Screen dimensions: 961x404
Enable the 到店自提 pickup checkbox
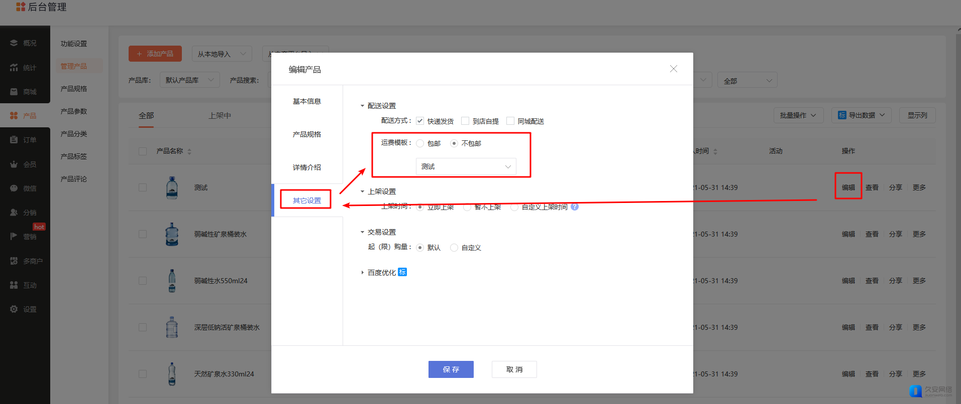[465, 121]
